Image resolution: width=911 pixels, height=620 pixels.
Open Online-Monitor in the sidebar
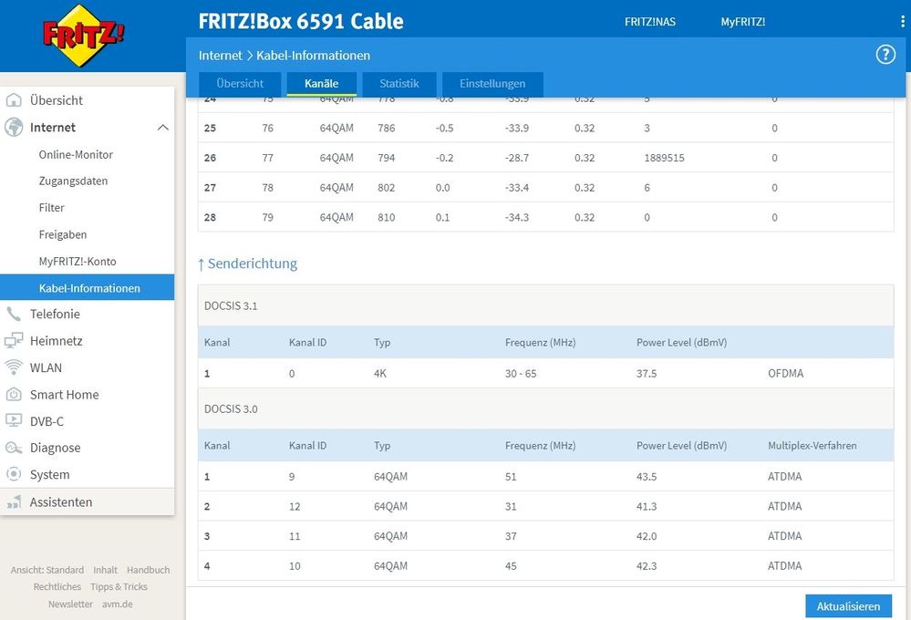pos(76,155)
